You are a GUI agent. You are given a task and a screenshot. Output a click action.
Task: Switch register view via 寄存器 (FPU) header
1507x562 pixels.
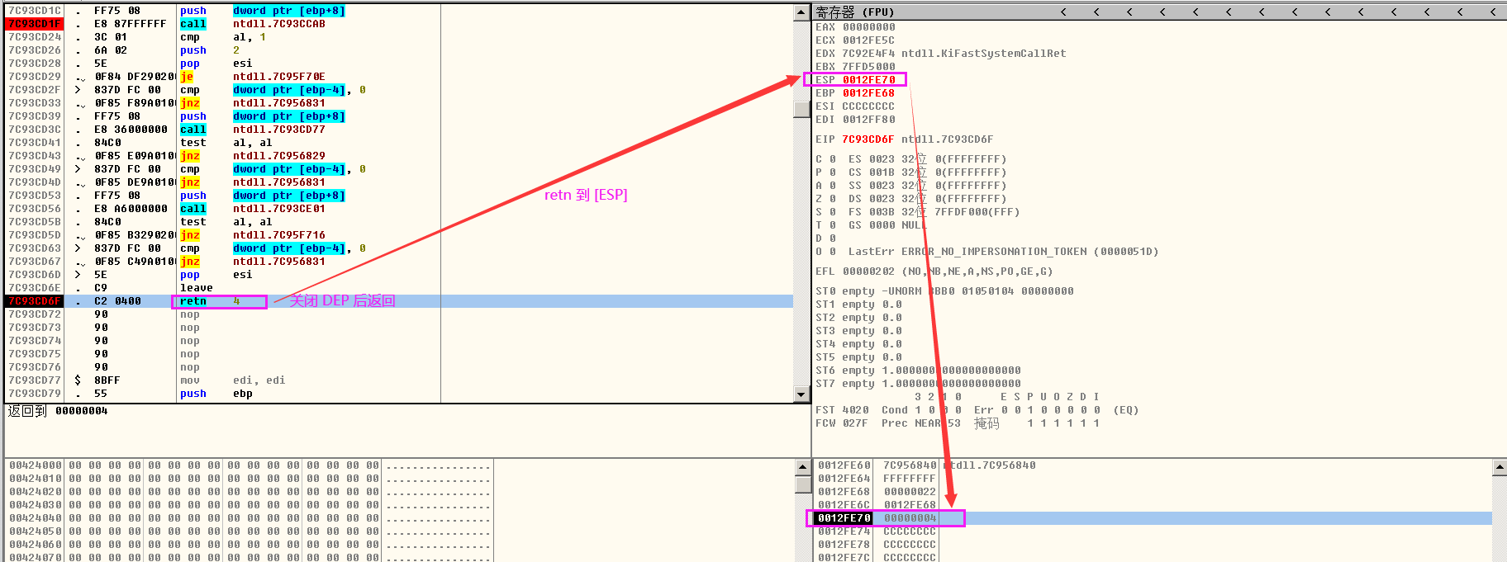(x=854, y=12)
